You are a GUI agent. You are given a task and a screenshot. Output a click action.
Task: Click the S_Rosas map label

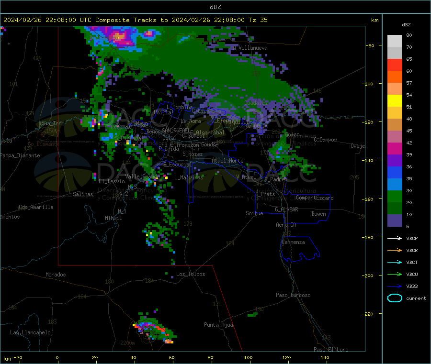[193, 154]
